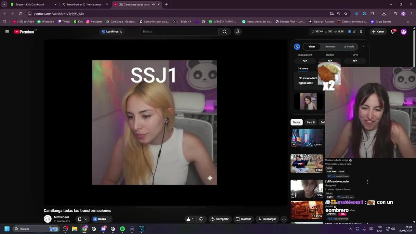
Task: Switch to Stream - Kick Dashboard tab
Action: click(33, 5)
